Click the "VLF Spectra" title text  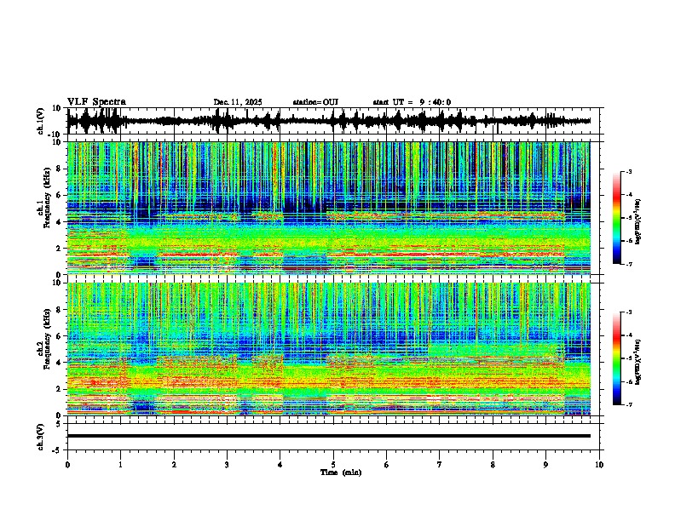click(x=96, y=102)
